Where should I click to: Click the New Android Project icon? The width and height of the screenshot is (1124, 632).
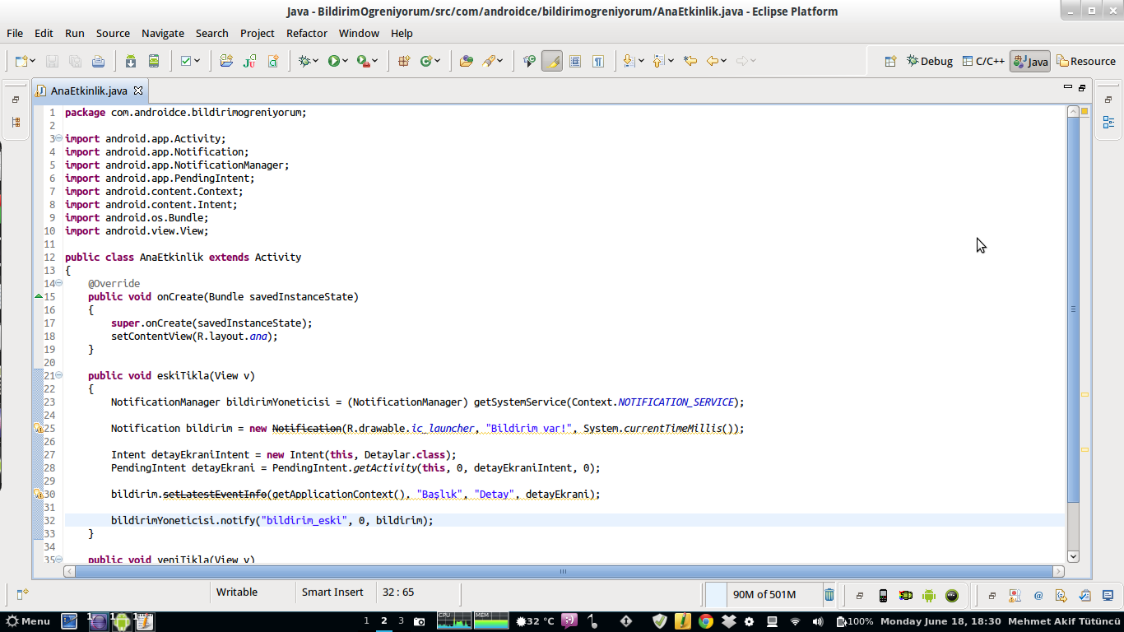226,61
